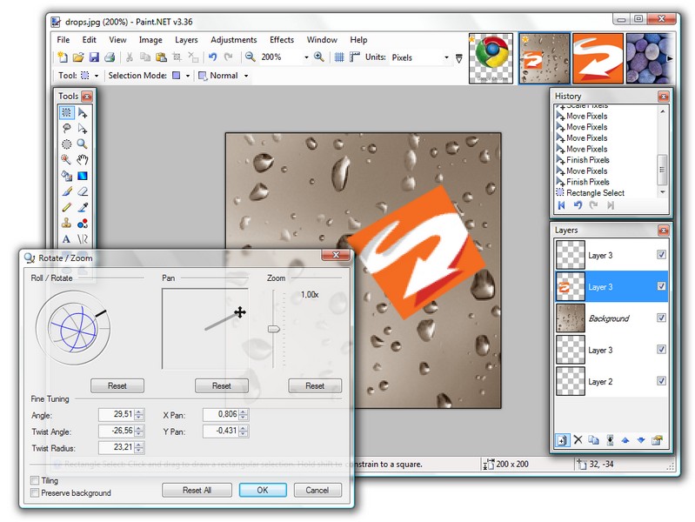Open the Tool chooser dropdown arrow
Screen dimensions: 695x522
(x=97, y=76)
